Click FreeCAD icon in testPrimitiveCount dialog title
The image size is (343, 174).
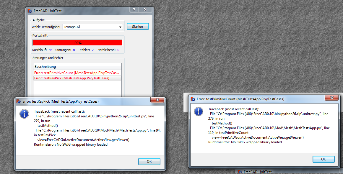click(193, 99)
